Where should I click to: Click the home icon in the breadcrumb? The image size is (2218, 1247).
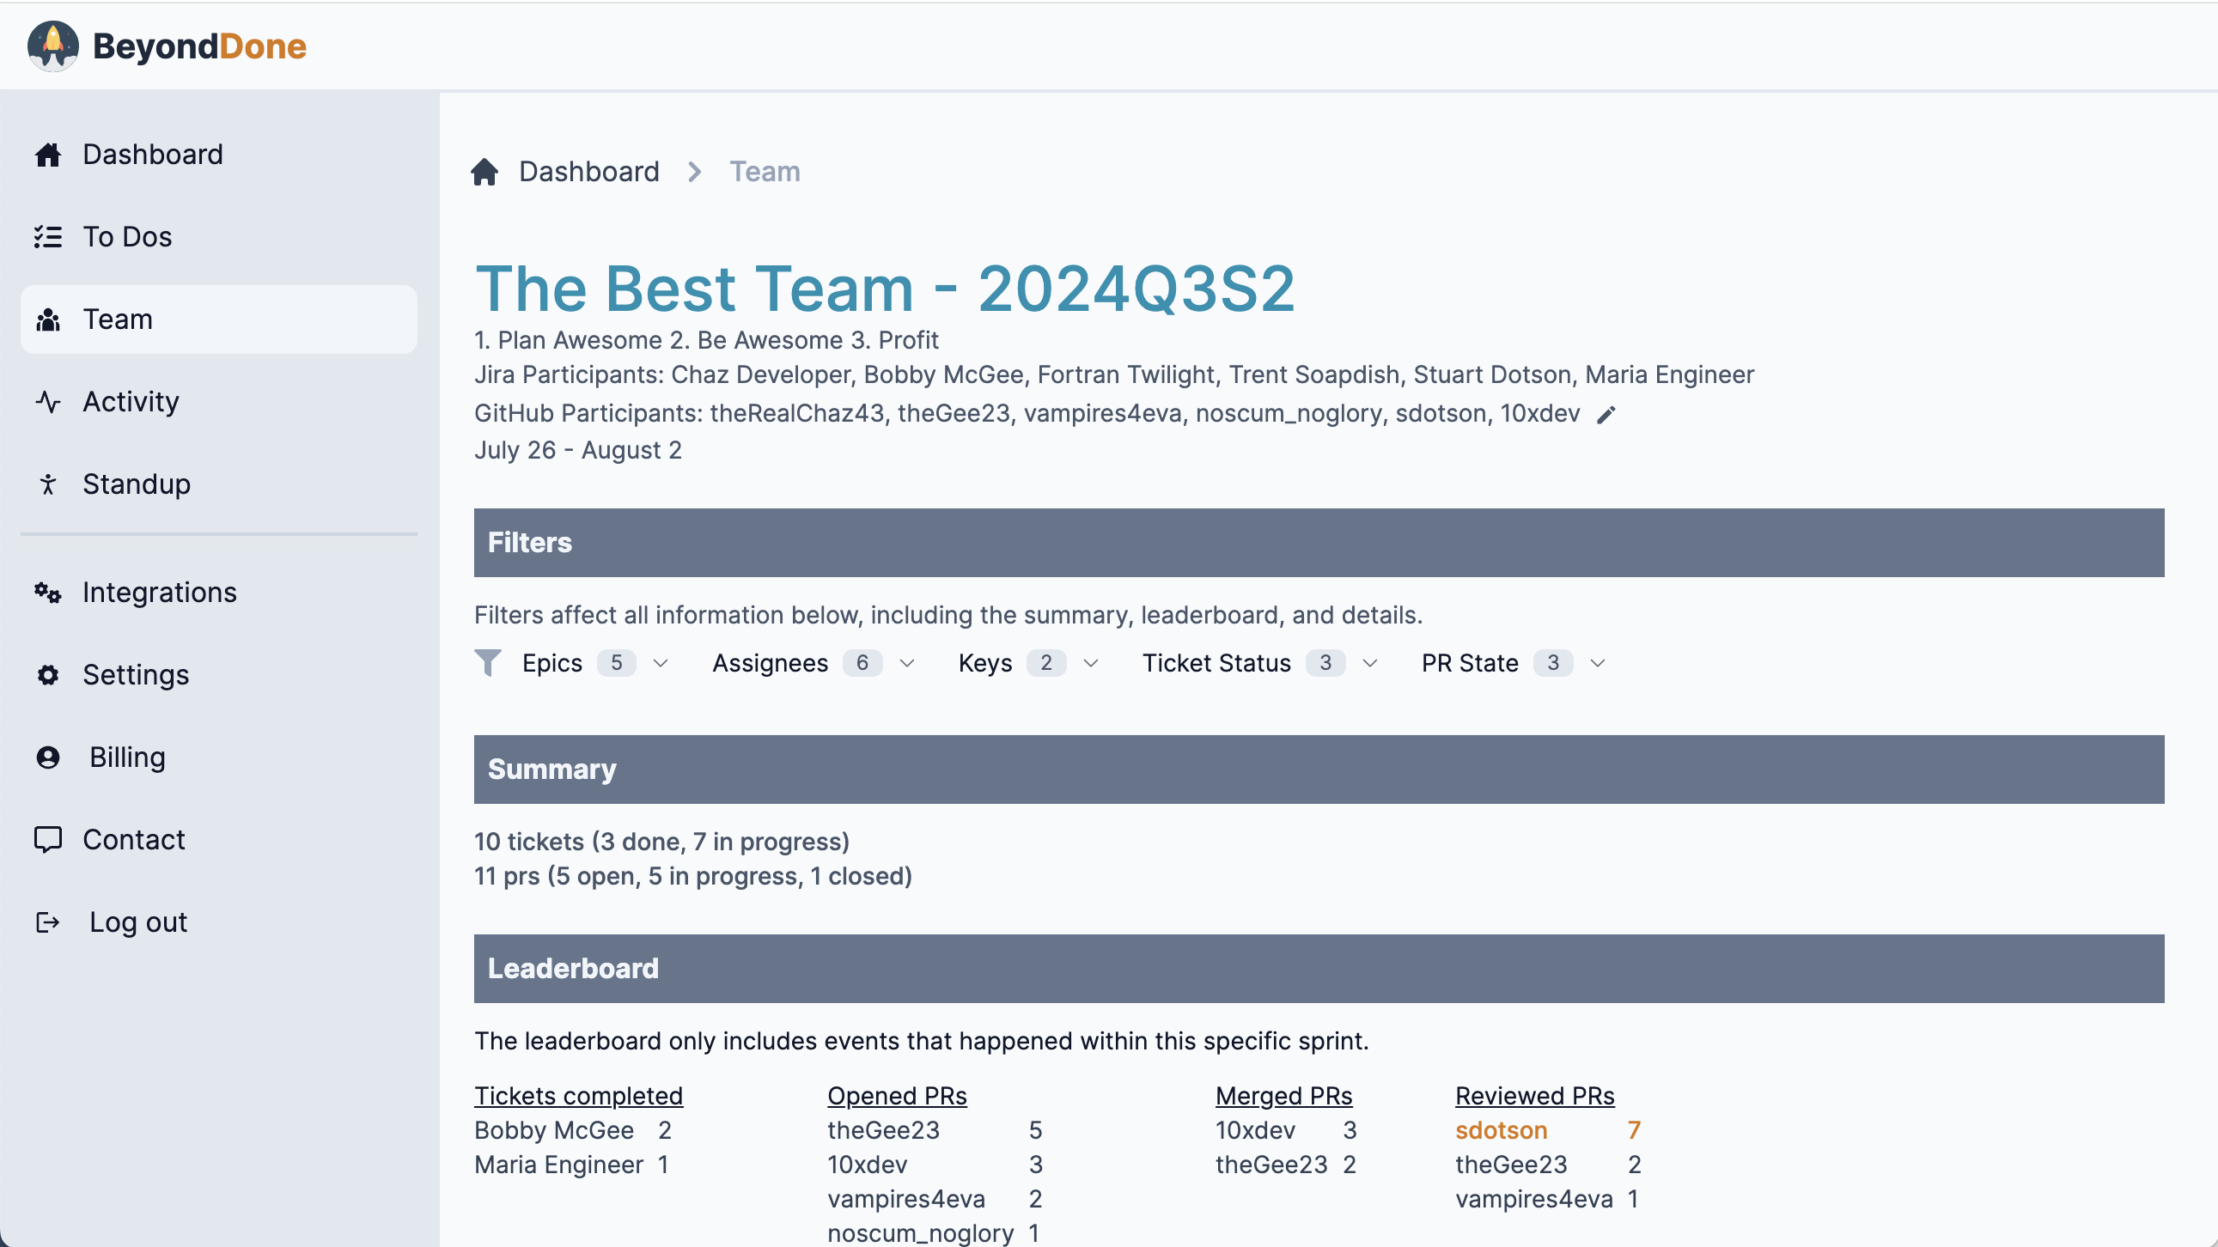pyautogui.click(x=484, y=172)
